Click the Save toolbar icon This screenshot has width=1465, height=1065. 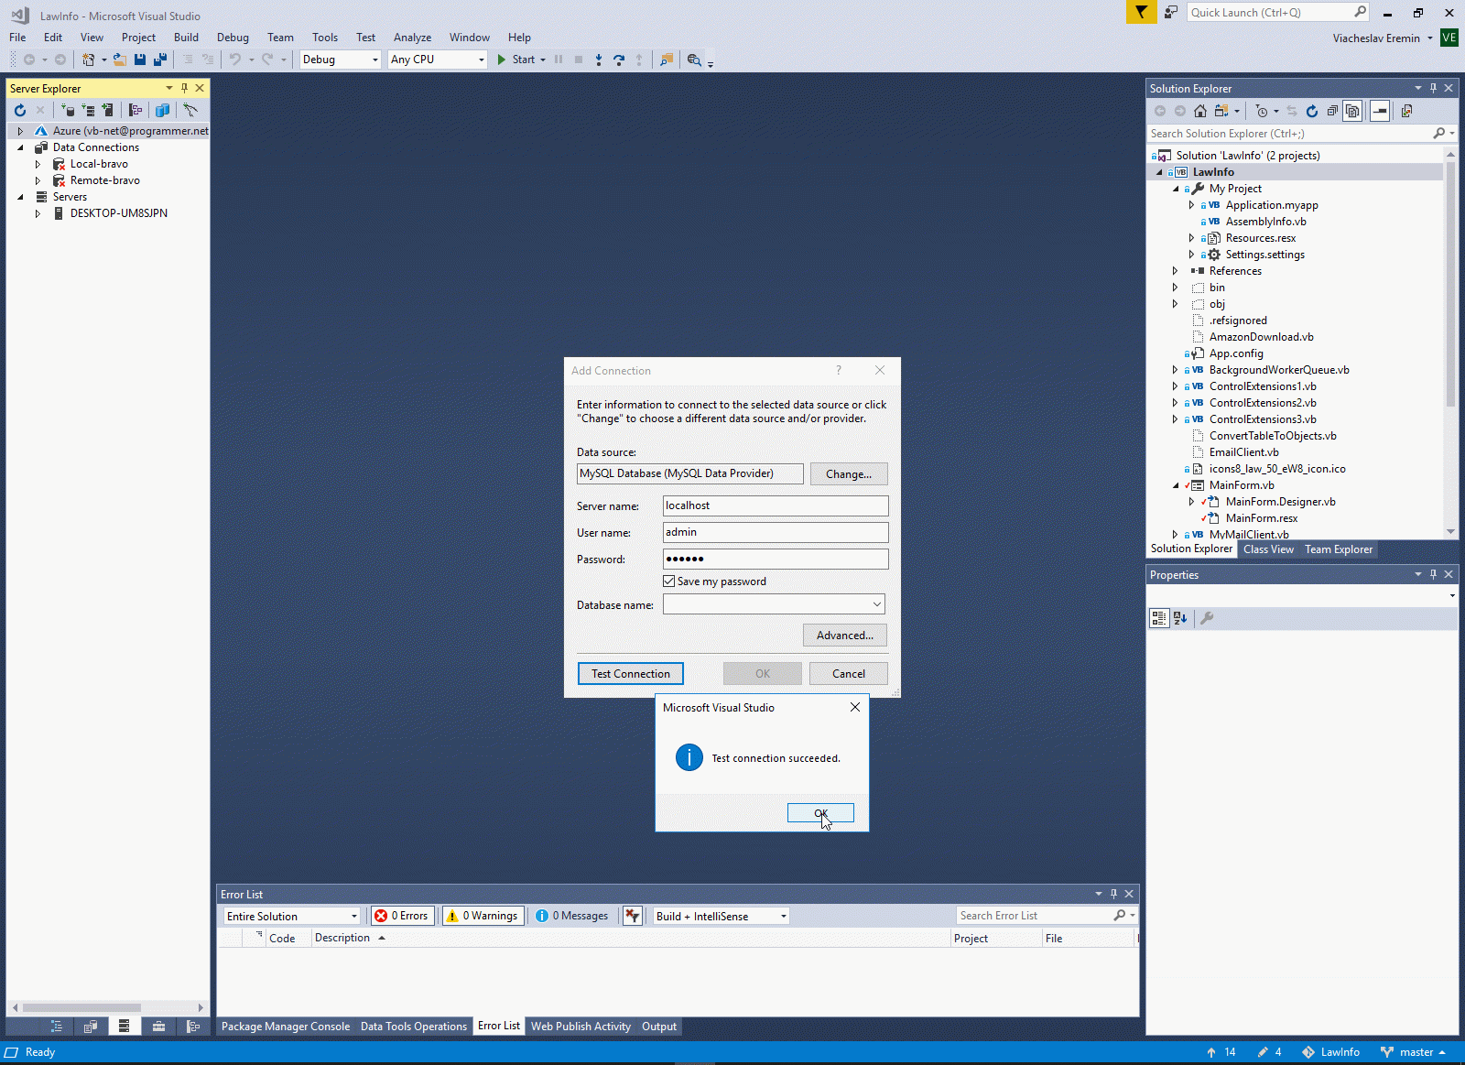point(140,60)
